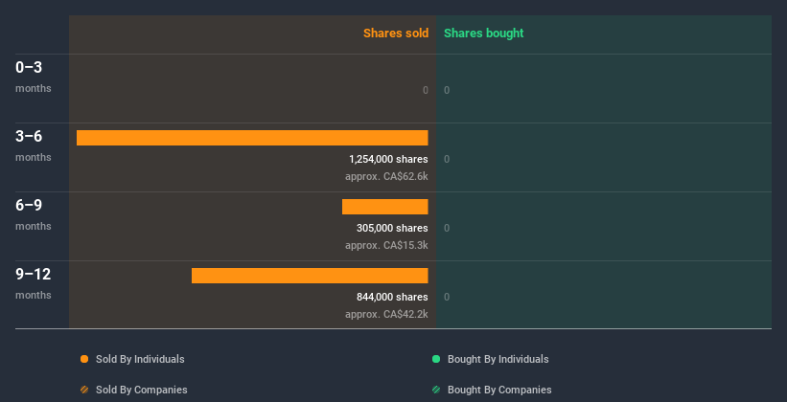Toggle the Bought By Companies legend label
The width and height of the screenshot is (787, 402).
[x=499, y=390]
